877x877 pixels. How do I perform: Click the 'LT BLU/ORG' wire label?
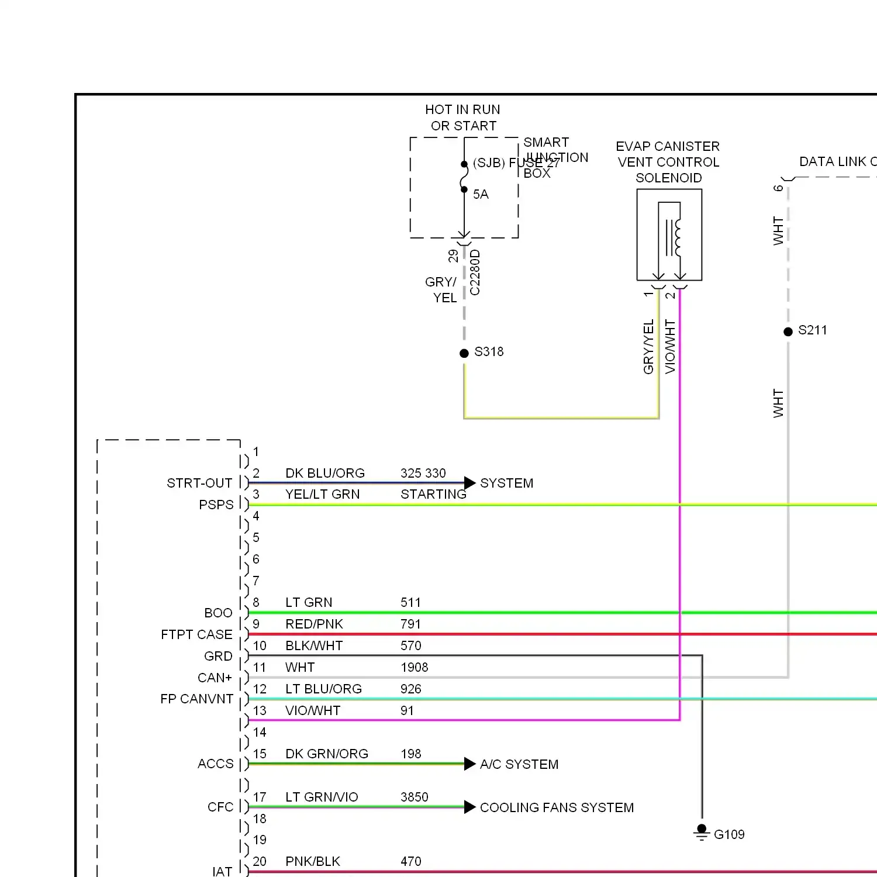point(323,689)
